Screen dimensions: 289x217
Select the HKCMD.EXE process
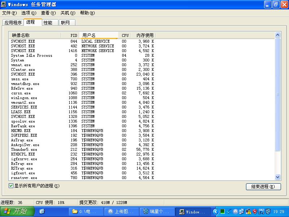[83, 131]
